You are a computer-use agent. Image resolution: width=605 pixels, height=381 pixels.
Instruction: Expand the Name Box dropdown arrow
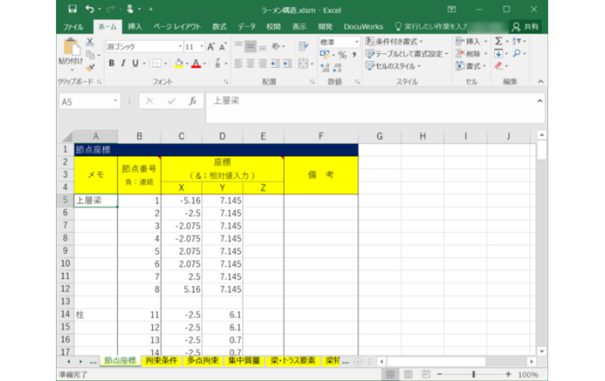coord(116,100)
